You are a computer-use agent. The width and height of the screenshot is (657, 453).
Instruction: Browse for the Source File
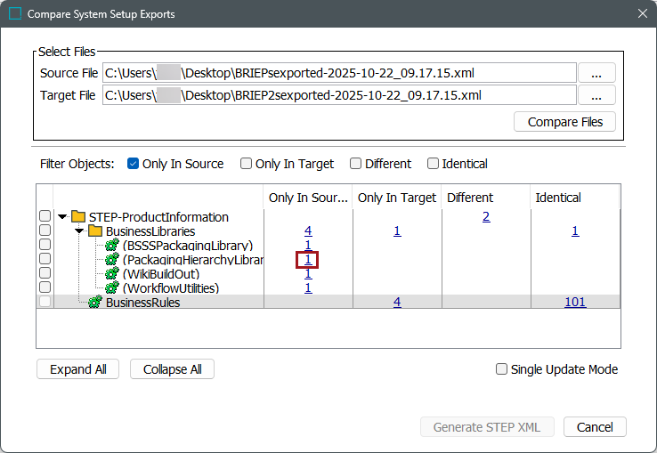pyautogui.click(x=596, y=73)
